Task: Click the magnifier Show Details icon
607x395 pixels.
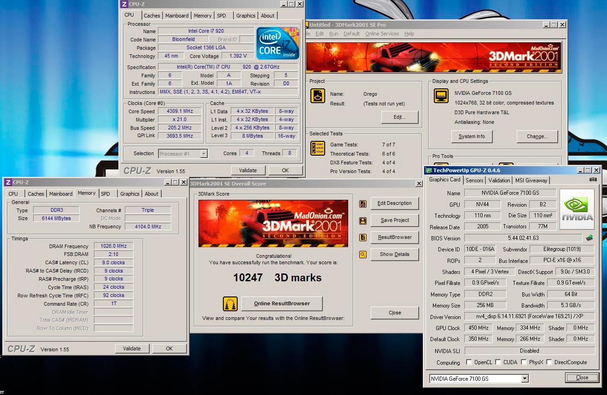Action: pyautogui.click(x=363, y=255)
